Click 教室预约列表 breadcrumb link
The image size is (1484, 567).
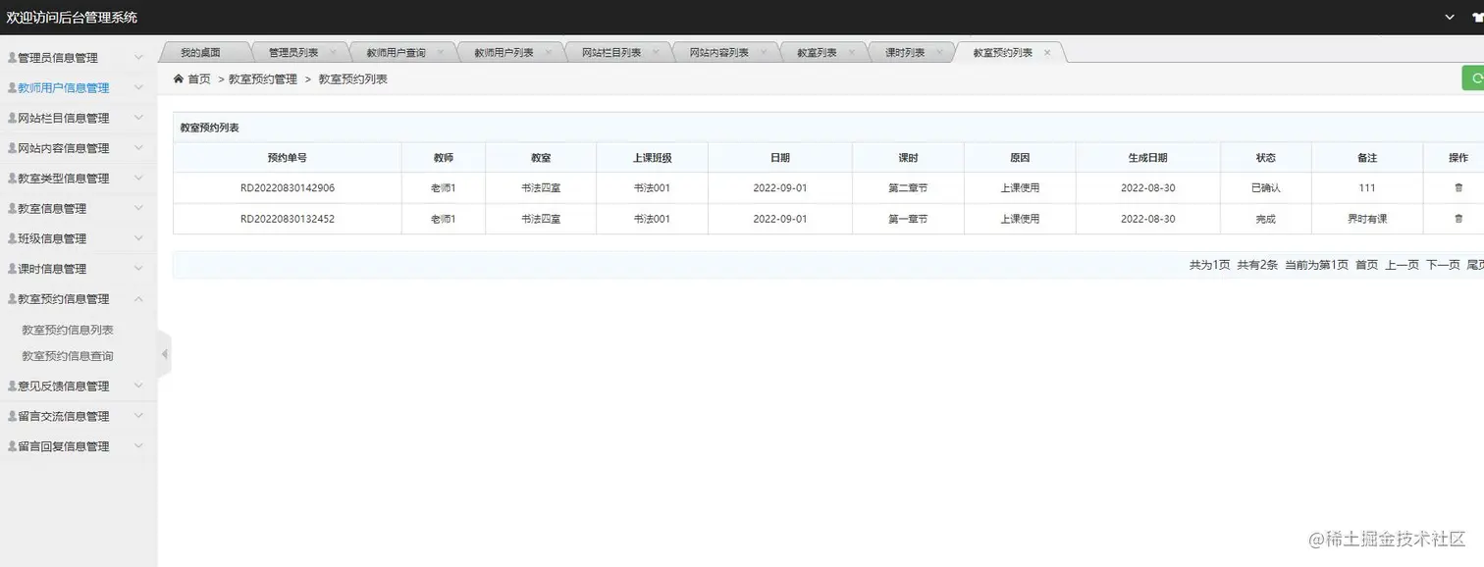(x=352, y=79)
